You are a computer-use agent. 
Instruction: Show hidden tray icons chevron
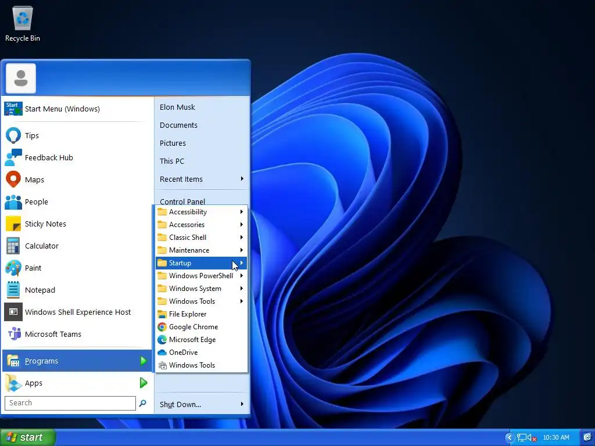tap(509, 438)
